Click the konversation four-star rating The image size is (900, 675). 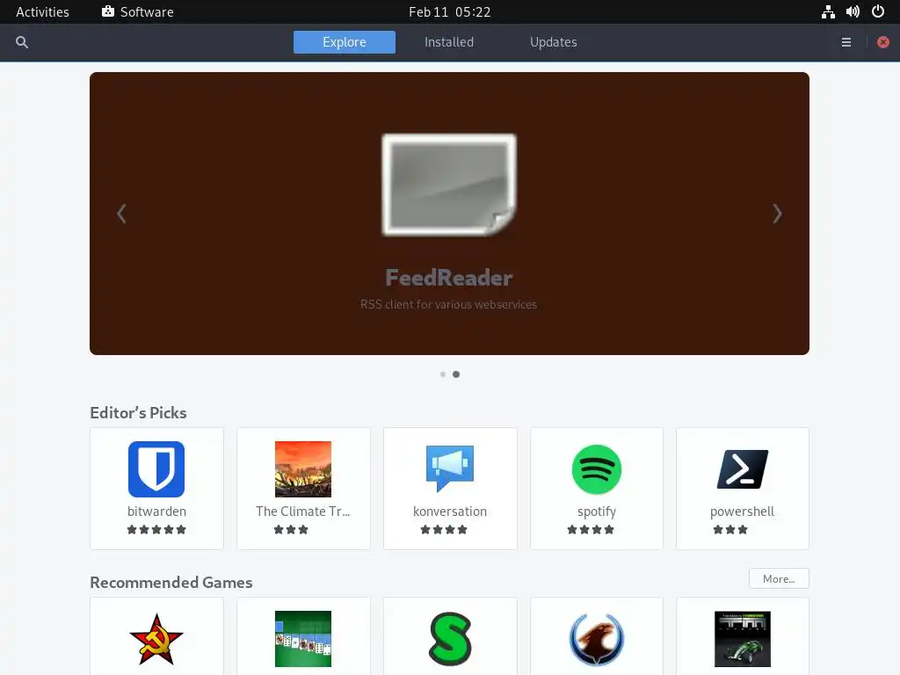(444, 529)
